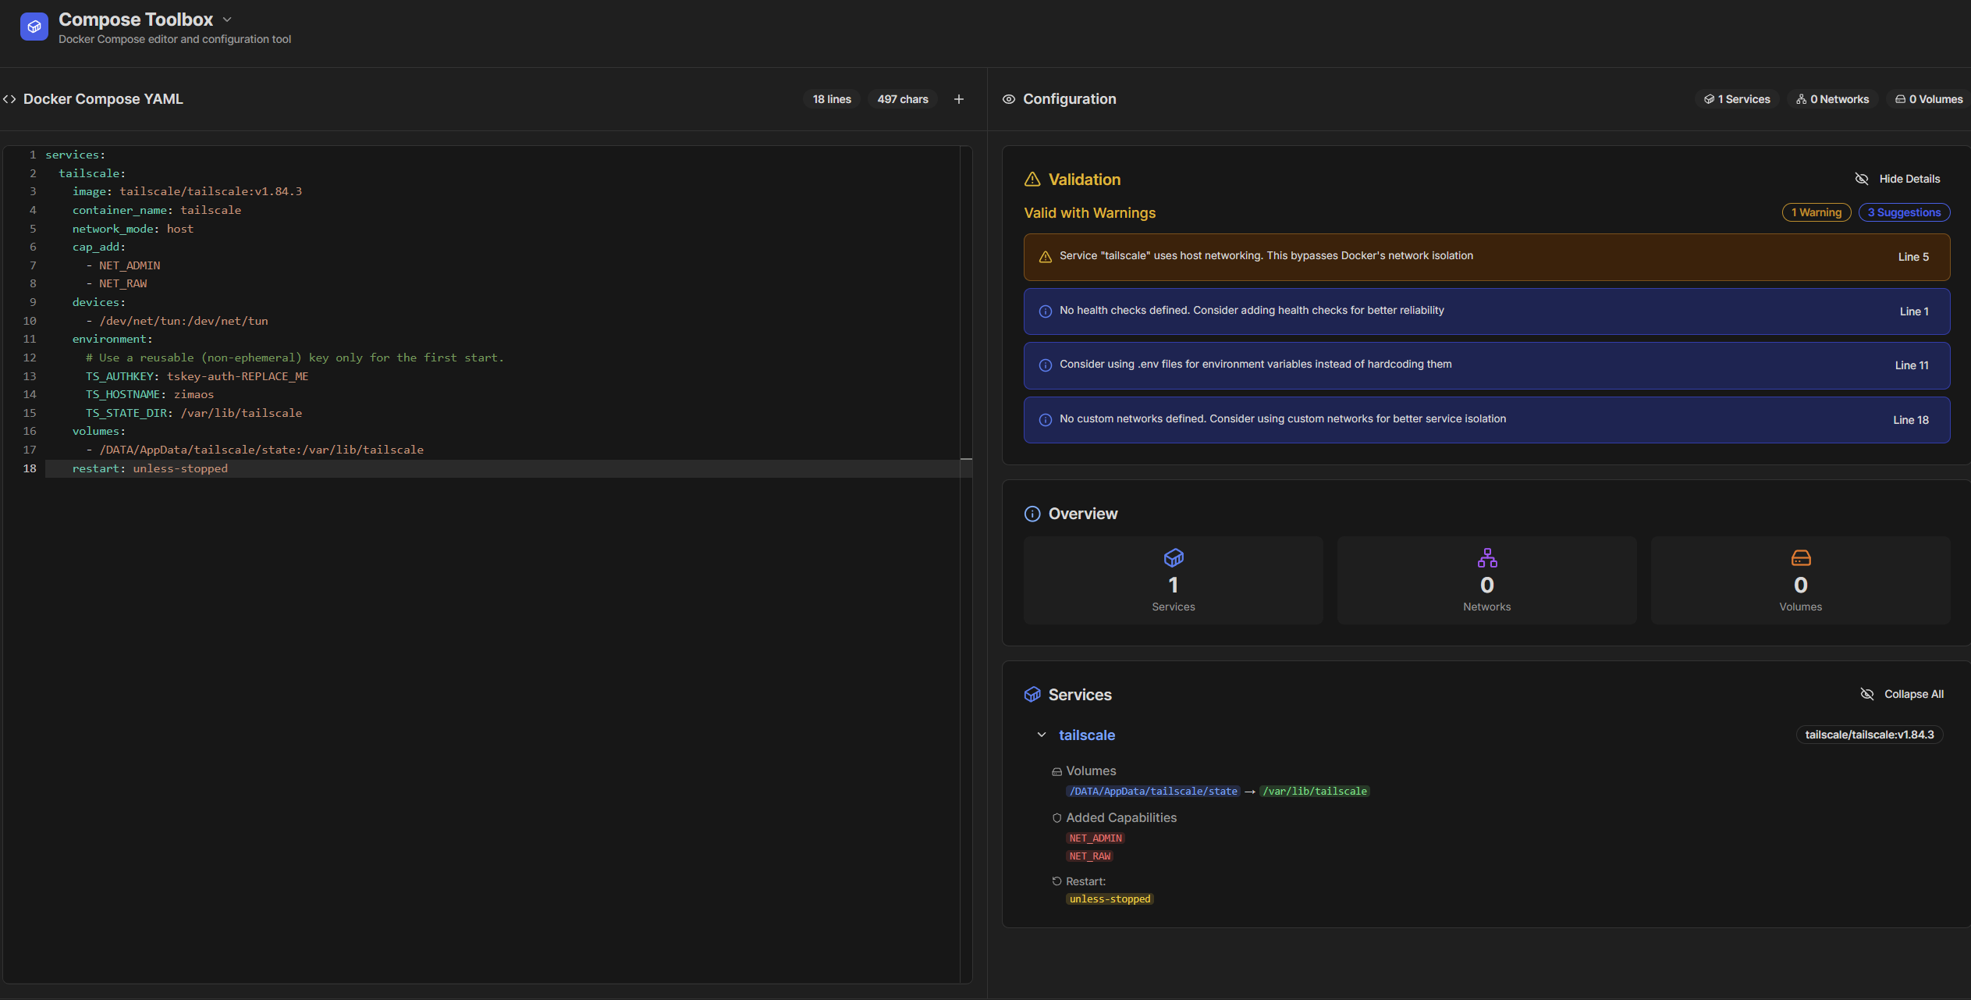Toggle Collapse All in Services panel
Image resolution: width=1971 pixels, height=1000 pixels.
point(1902,694)
